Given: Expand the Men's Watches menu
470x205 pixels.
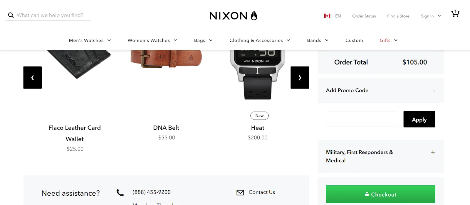Looking at the screenshot, I should click(x=90, y=40).
